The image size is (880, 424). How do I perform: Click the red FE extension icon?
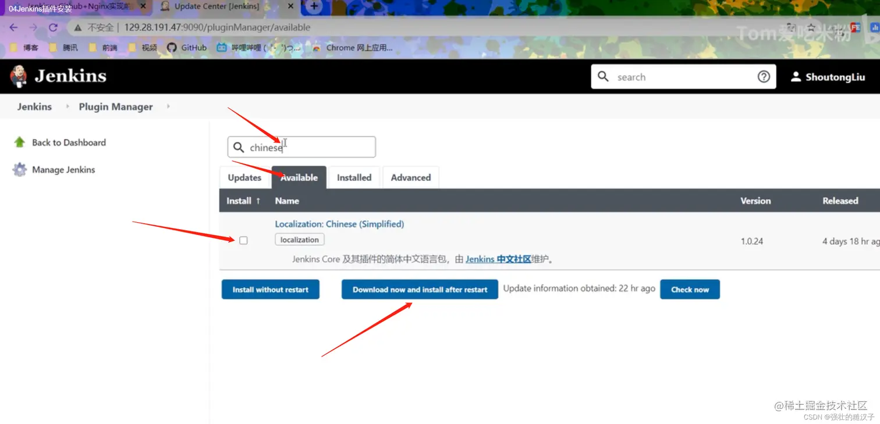[856, 27]
